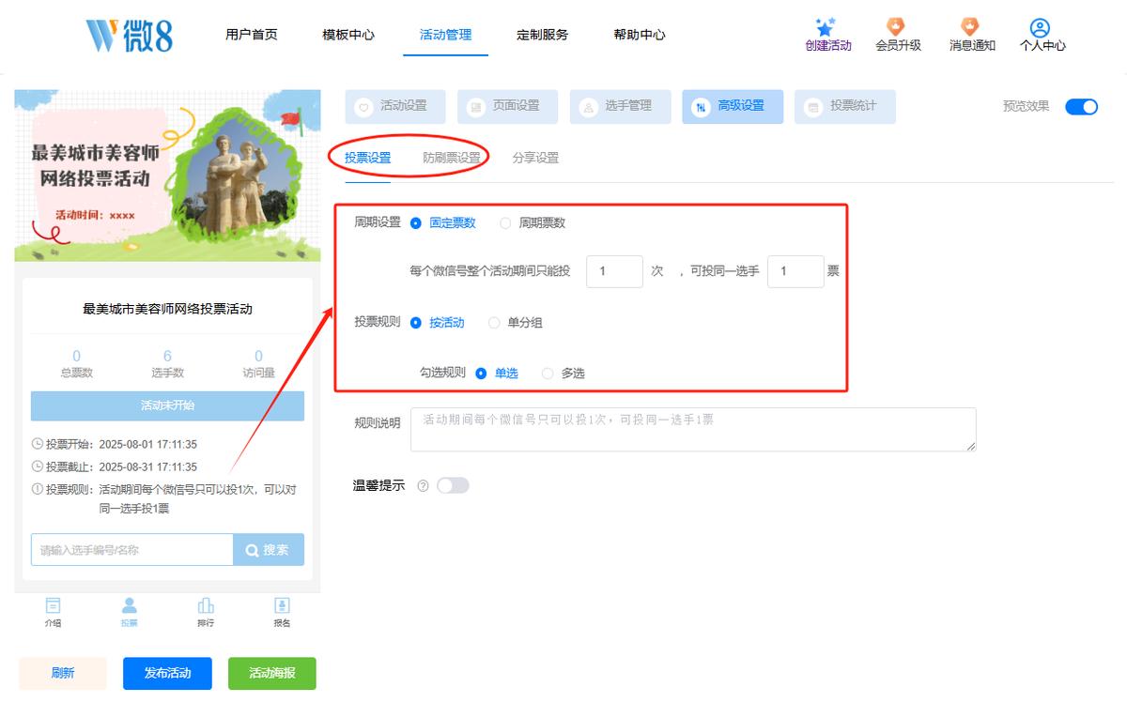The height and width of the screenshot is (718, 1127).
Task: Go to 用户首页 in top navigation
Action: (252, 35)
